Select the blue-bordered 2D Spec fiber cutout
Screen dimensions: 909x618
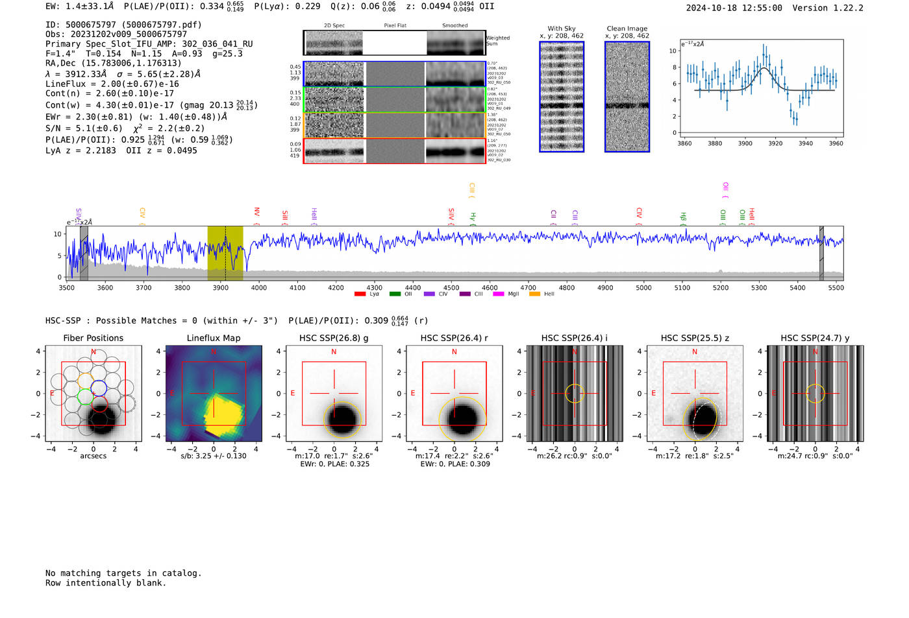pos(334,74)
